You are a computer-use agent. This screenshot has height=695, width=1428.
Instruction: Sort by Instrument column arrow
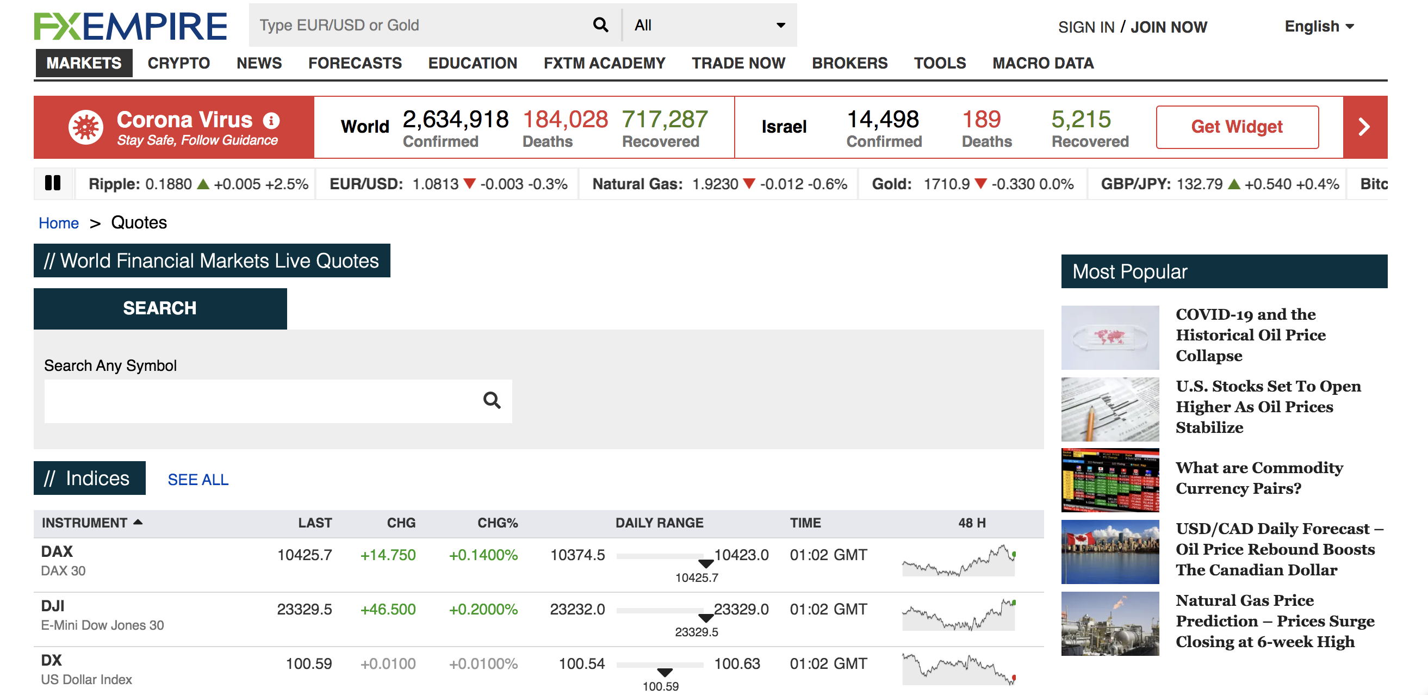(x=138, y=522)
